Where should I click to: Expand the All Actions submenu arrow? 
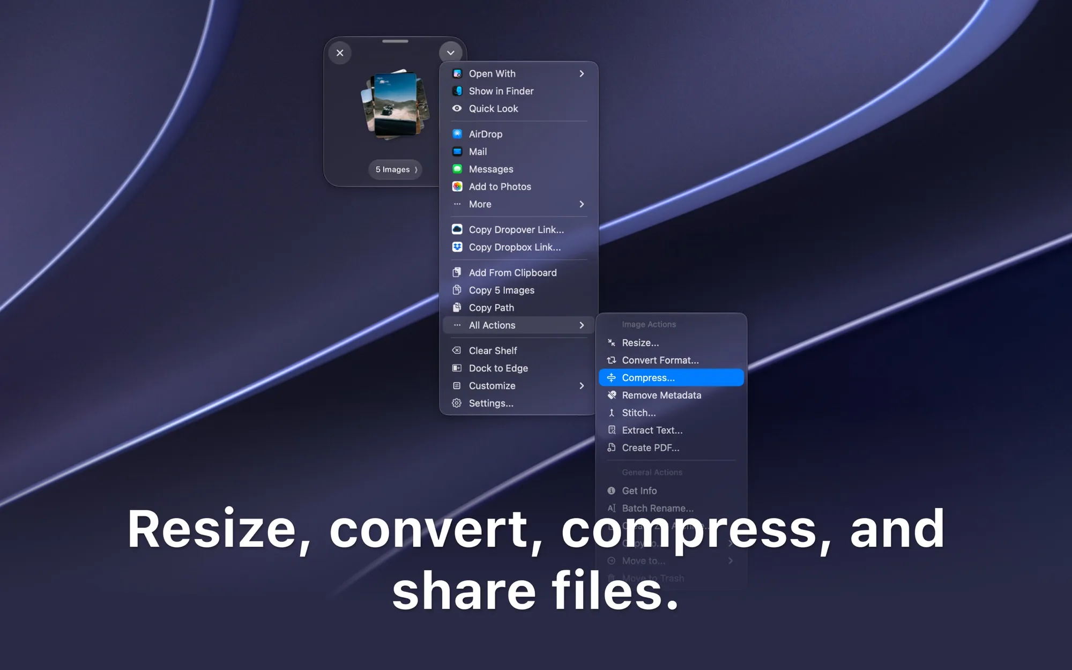coord(582,325)
